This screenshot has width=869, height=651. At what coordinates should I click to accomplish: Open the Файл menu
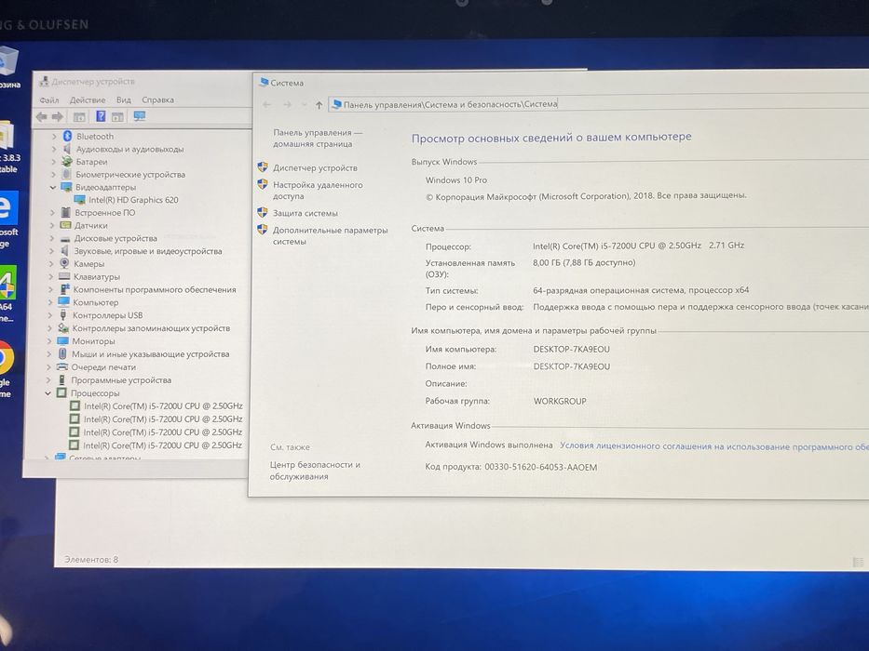click(48, 100)
